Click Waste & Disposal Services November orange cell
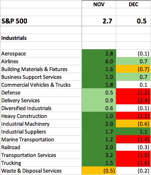Image resolution: width=151 pixels, height=175 pixels. (x=99, y=171)
